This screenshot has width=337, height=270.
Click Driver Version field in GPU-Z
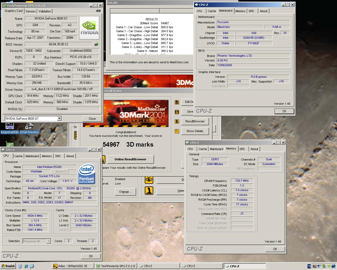pyautogui.click(x=62, y=89)
